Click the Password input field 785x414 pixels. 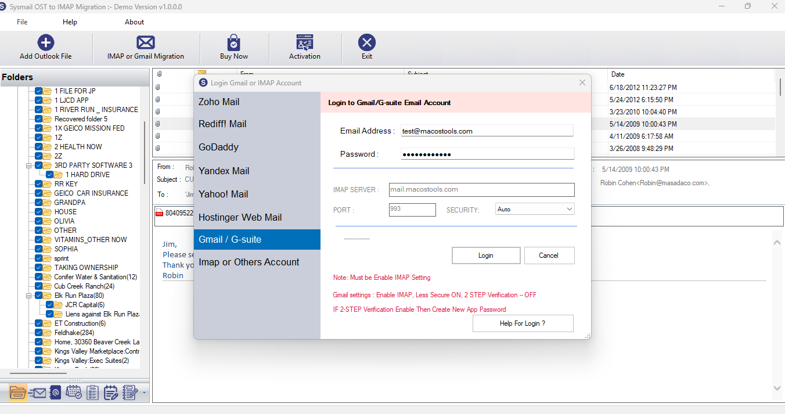click(x=487, y=154)
